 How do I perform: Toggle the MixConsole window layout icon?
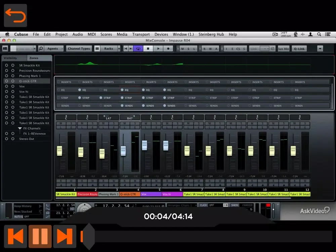5,49
